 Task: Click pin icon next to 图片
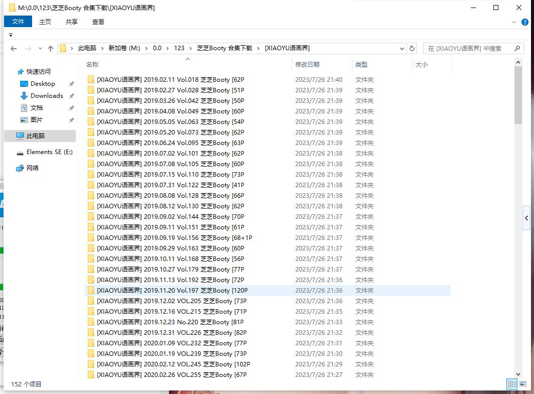pyautogui.click(x=72, y=120)
